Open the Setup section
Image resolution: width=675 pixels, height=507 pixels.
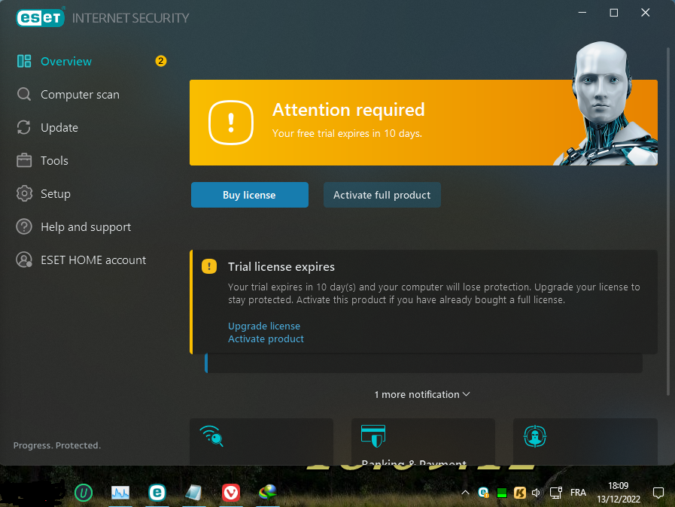pos(56,194)
